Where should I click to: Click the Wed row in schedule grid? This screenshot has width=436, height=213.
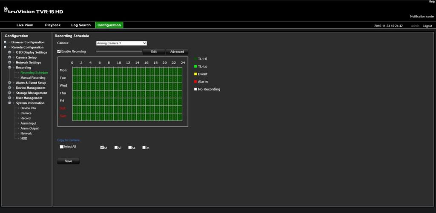[x=127, y=86]
